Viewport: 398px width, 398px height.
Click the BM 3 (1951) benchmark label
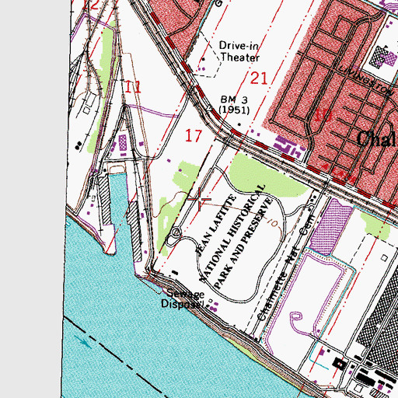click(x=234, y=105)
